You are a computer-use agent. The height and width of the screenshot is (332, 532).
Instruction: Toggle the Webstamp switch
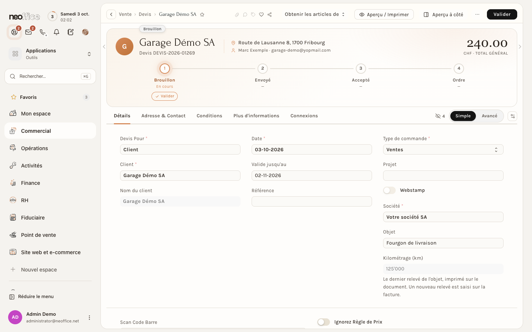[389, 190]
